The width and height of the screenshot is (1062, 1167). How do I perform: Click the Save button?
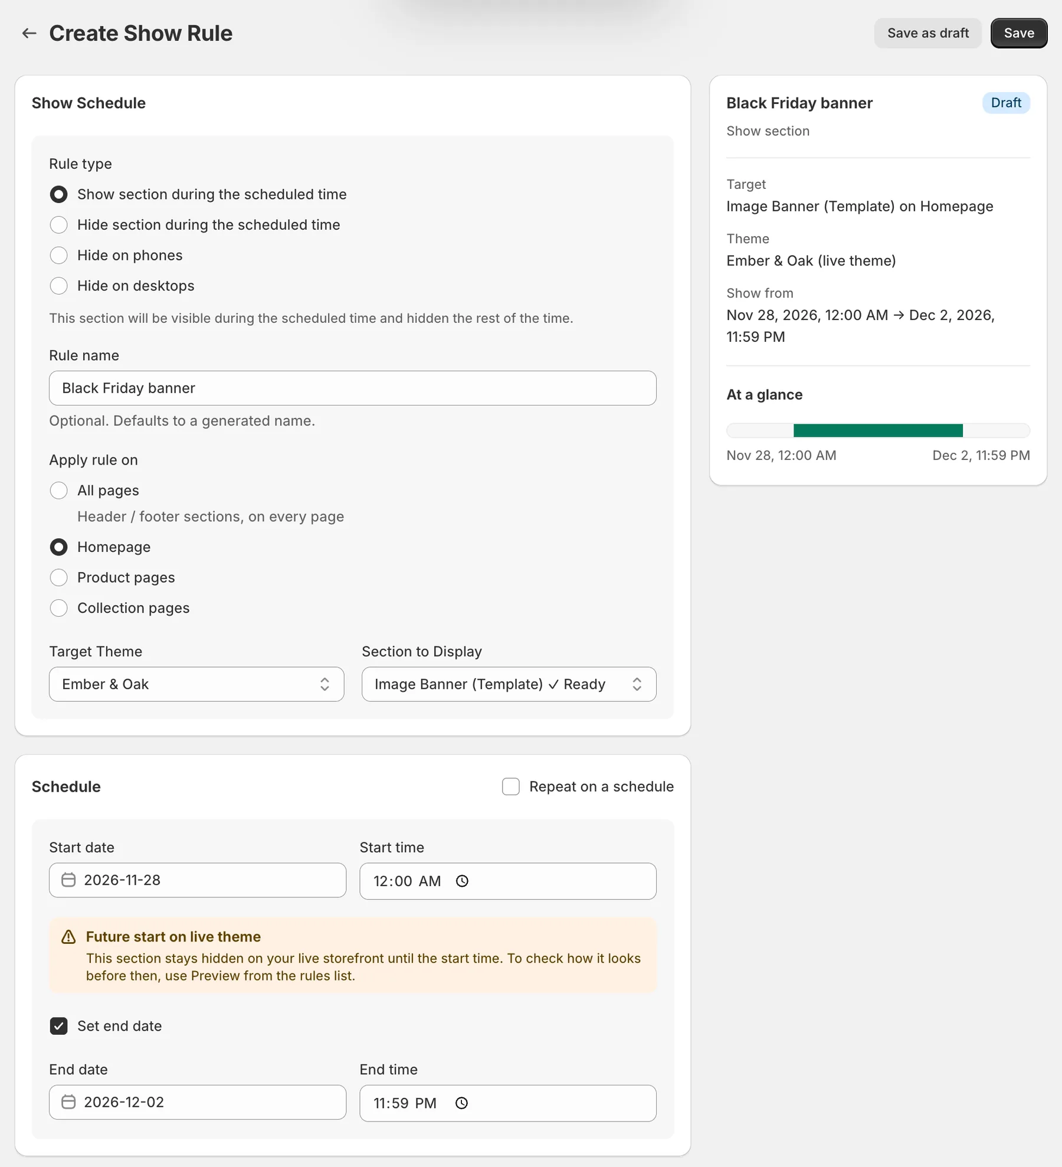1019,33
